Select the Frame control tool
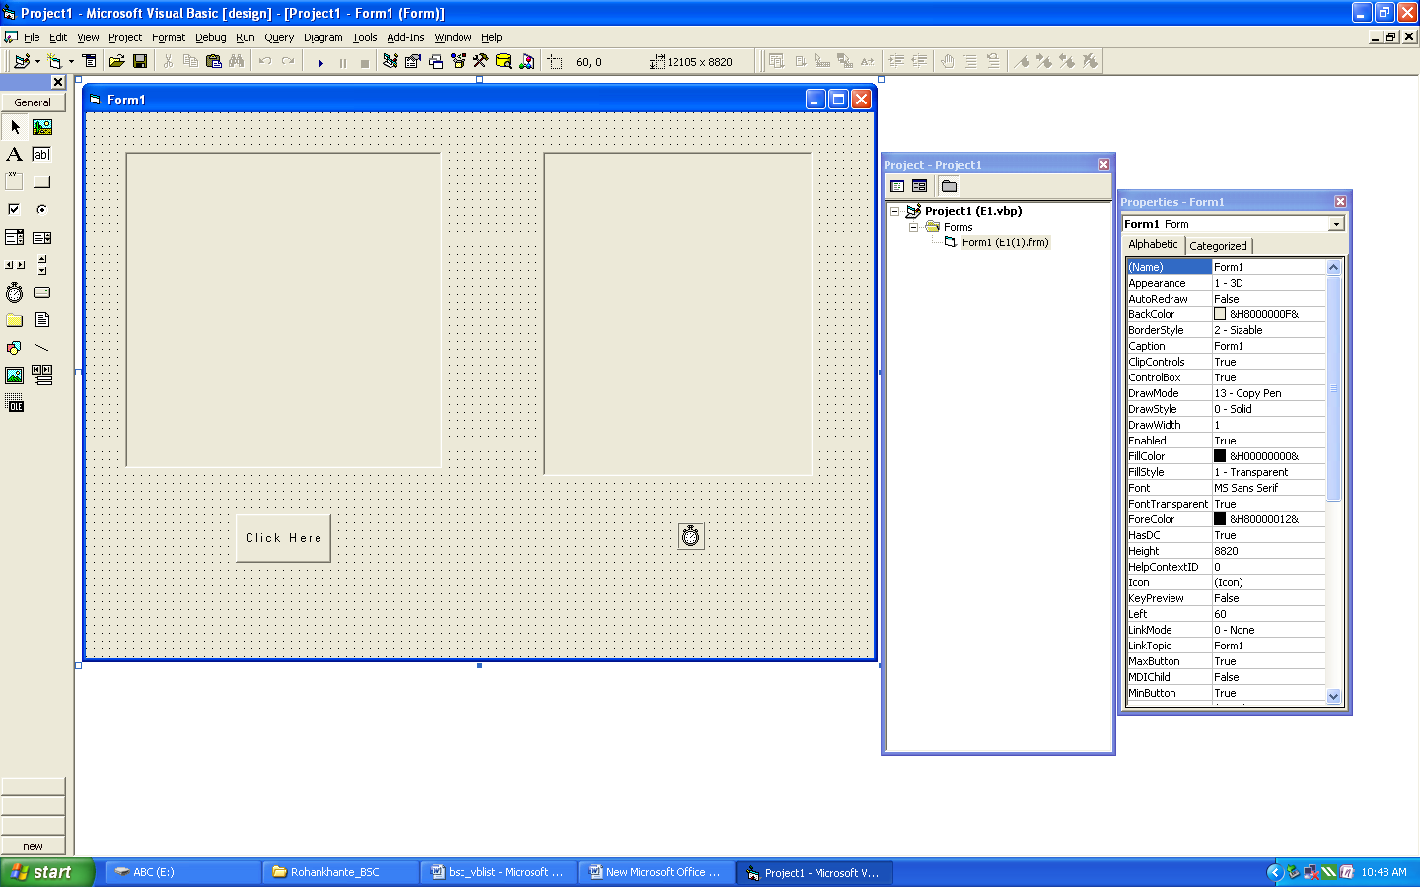 15,182
